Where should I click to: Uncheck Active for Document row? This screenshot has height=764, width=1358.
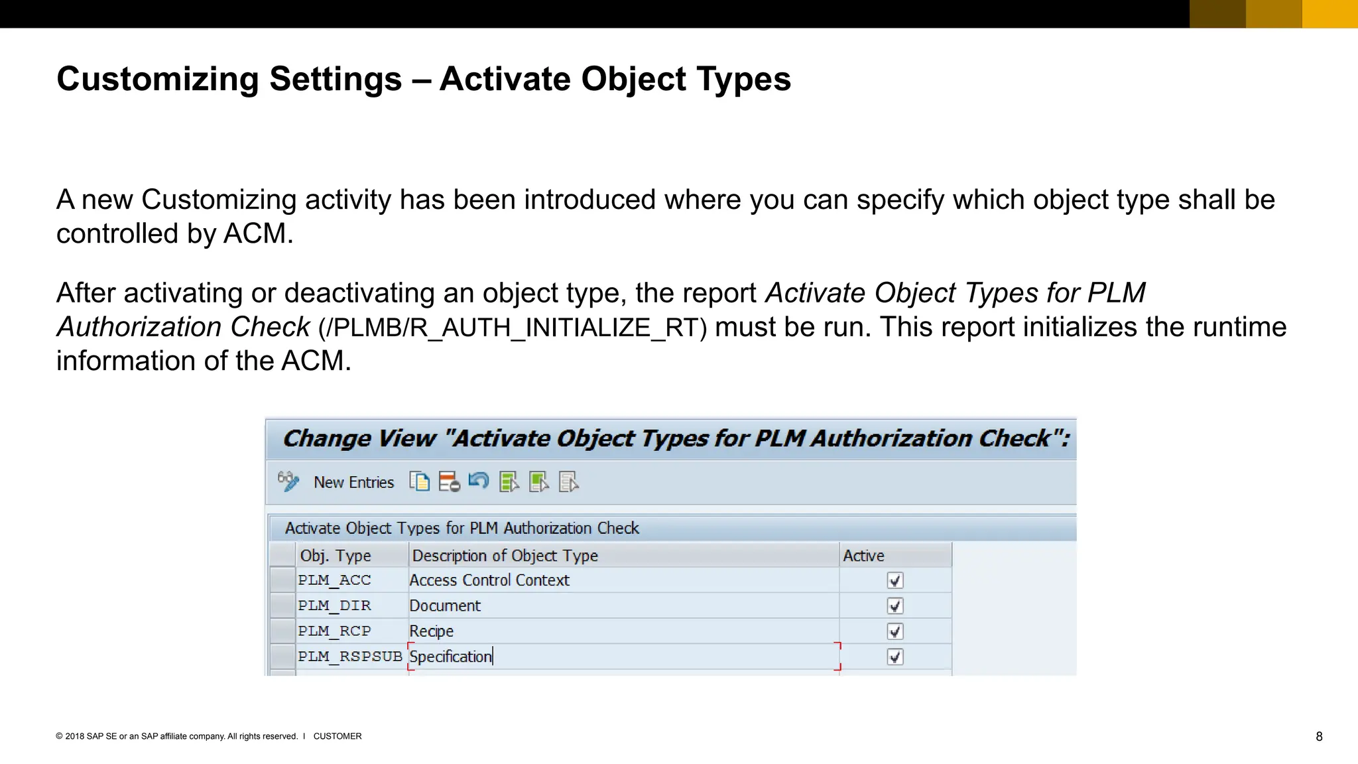click(895, 606)
